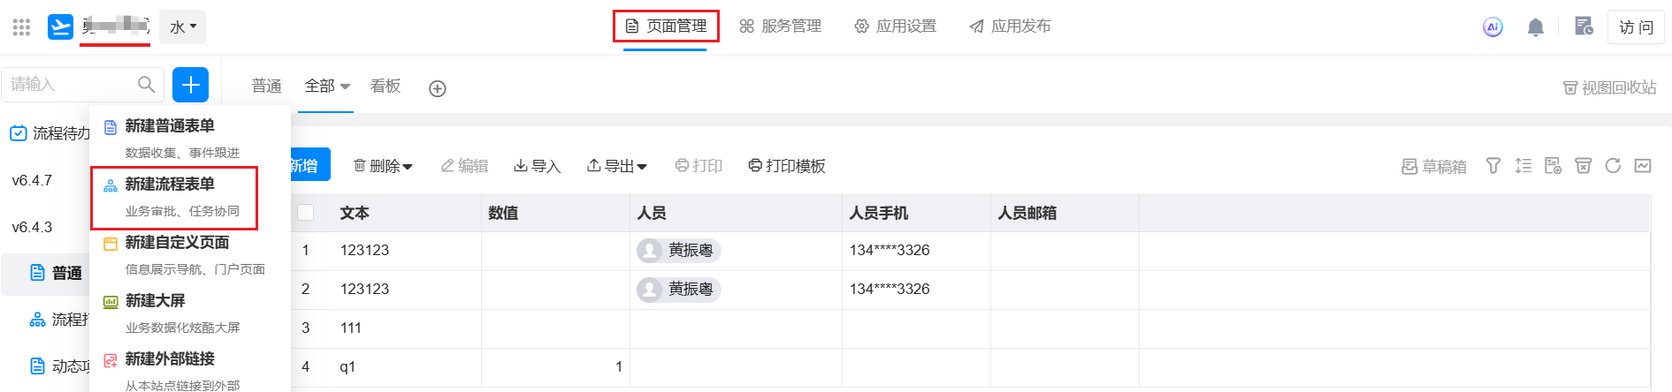
Task: Open the 水 dropdown next to the app name
Action: 183,27
